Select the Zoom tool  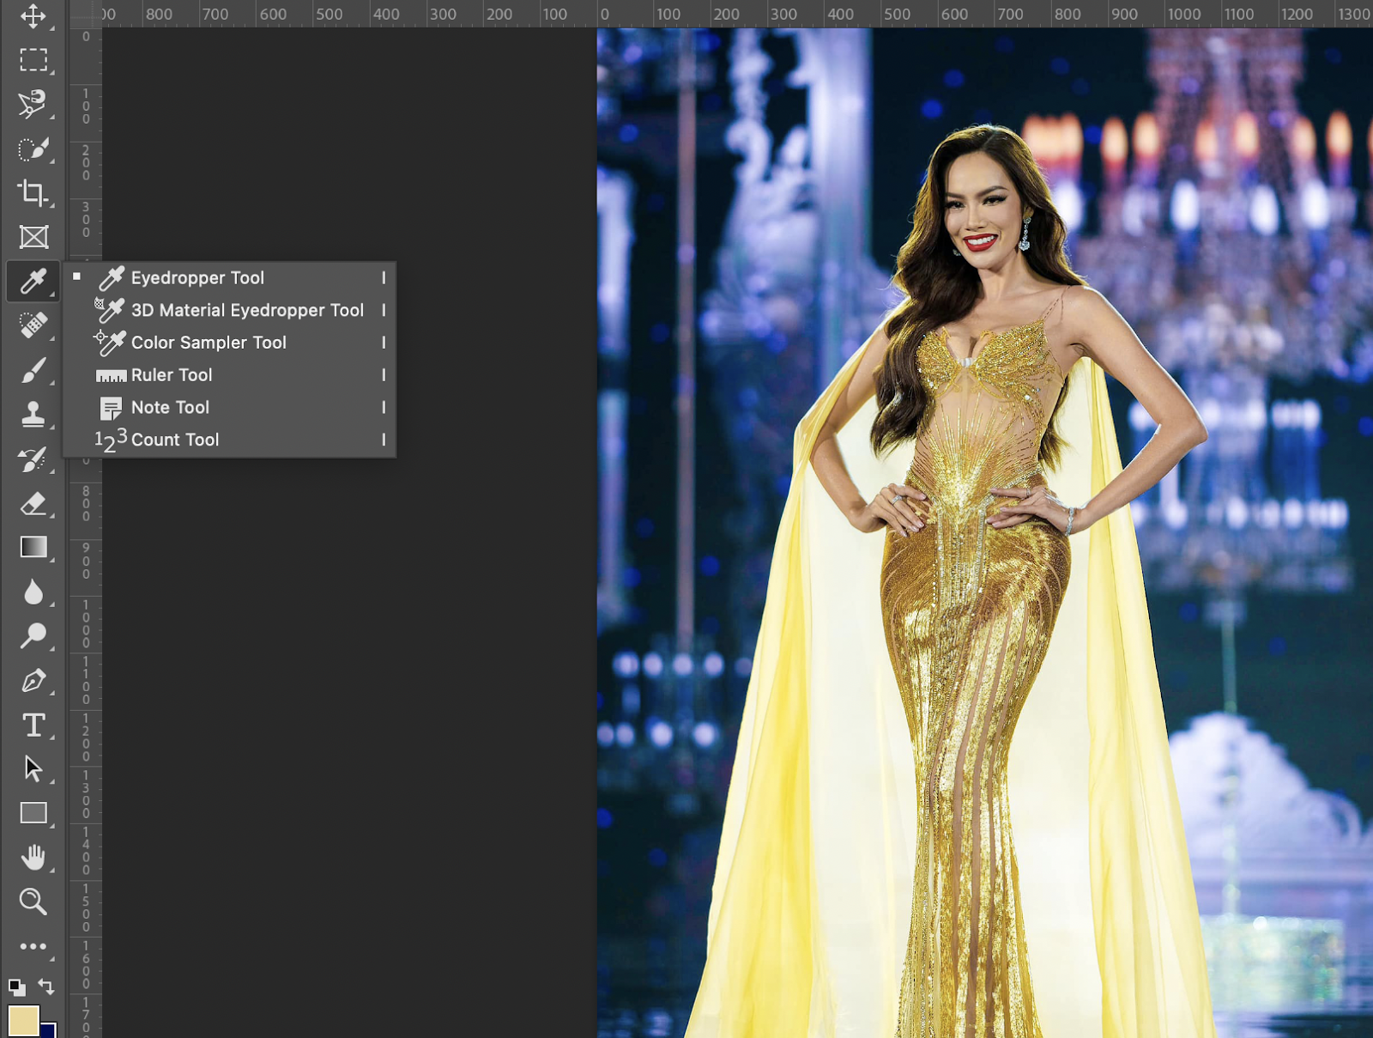pyautogui.click(x=33, y=901)
